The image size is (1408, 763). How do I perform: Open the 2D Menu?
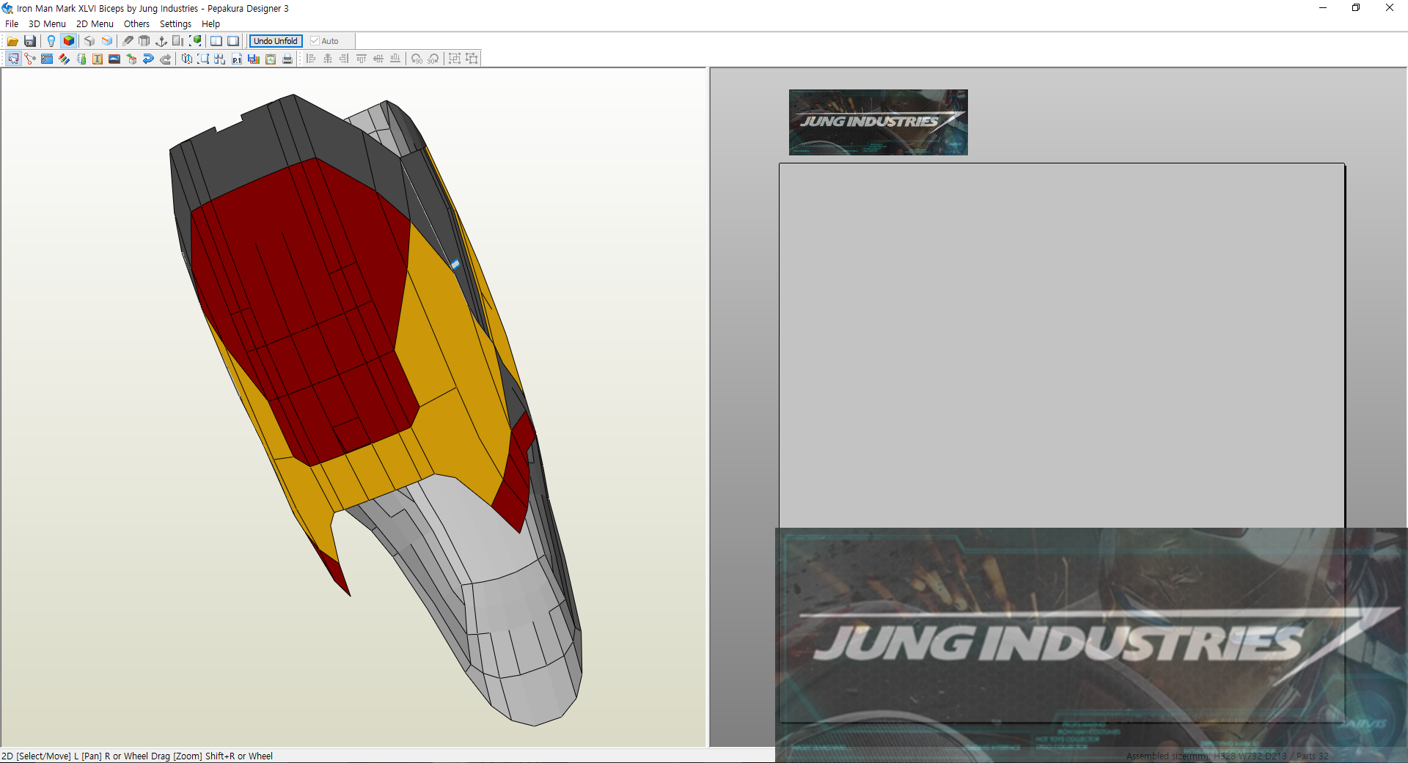(95, 23)
